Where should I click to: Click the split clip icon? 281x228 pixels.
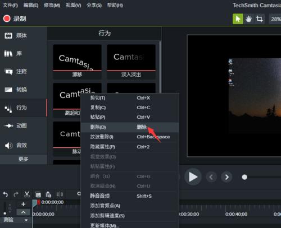point(60,194)
